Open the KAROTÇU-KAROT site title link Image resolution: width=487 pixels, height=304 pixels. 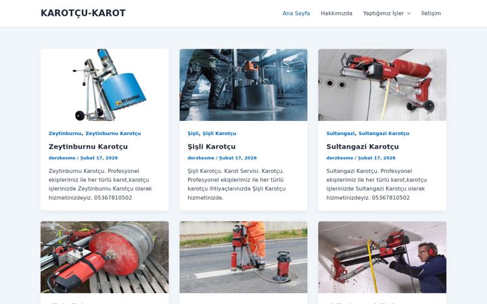tap(83, 13)
